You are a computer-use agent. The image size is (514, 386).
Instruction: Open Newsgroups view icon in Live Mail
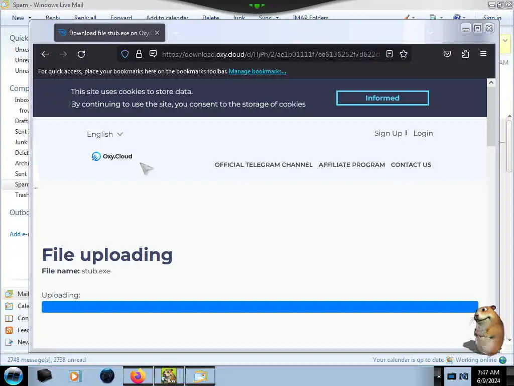click(9, 342)
